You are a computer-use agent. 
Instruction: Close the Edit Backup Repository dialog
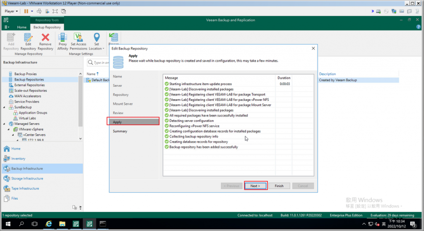313,48
